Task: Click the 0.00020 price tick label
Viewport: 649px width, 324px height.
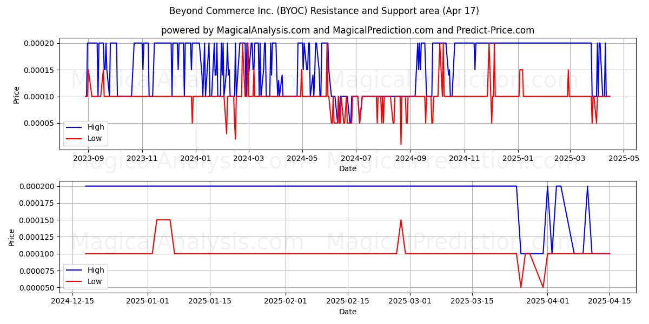Action: point(40,43)
